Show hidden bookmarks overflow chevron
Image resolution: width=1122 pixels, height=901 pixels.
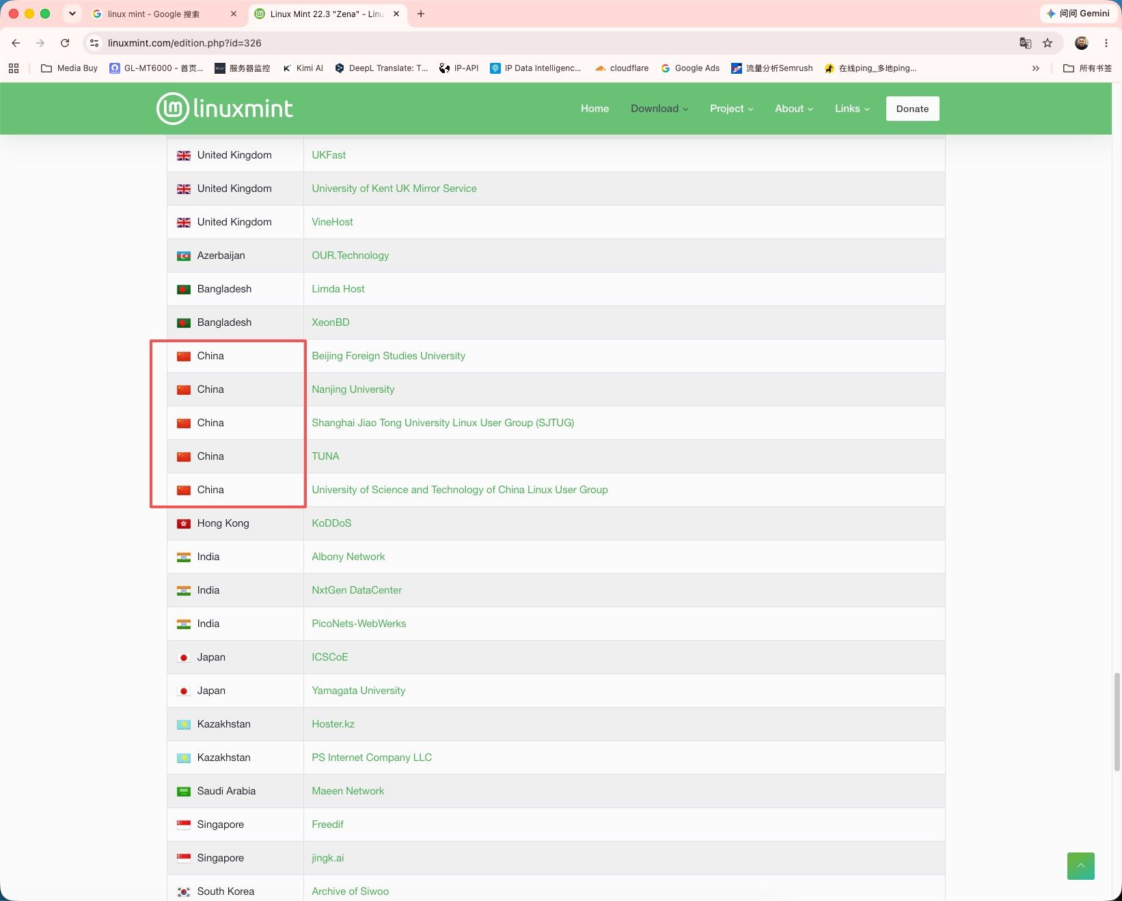point(1036,68)
